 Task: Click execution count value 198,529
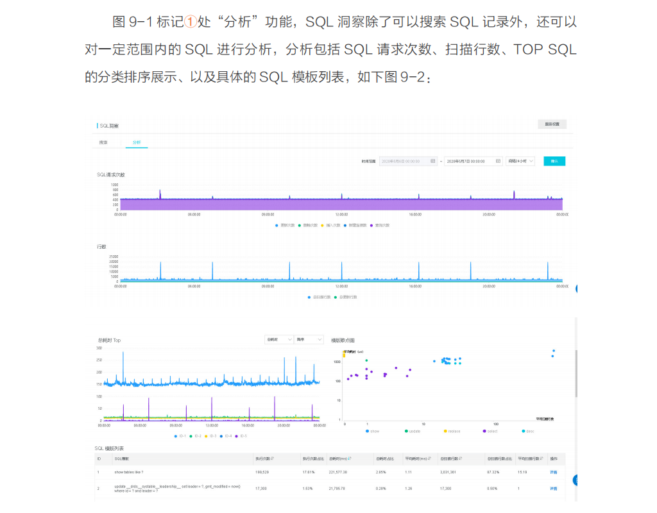(x=262, y=472)
